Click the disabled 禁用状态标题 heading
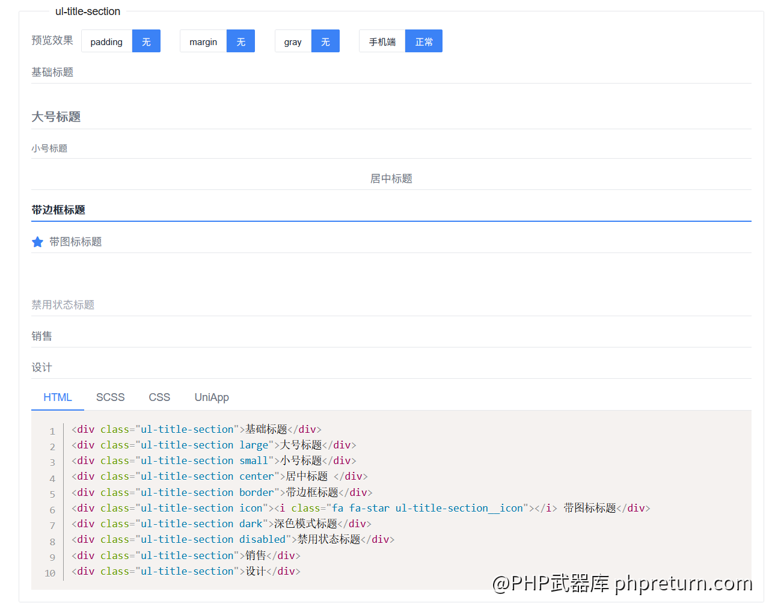772x609 pixels. tap(63, 305)
